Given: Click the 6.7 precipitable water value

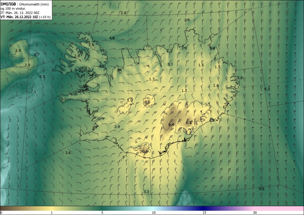Looking at the screenshot, I should tap(37, 55).
